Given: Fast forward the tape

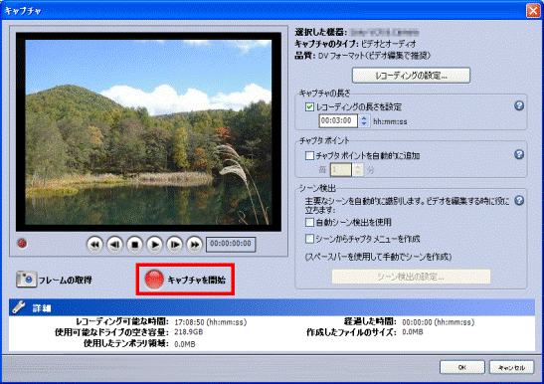Looking at the screenshot, I should coord(195,245).
